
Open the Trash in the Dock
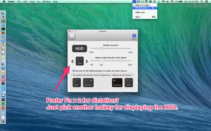pyautogui.click(x=3, y=121)
